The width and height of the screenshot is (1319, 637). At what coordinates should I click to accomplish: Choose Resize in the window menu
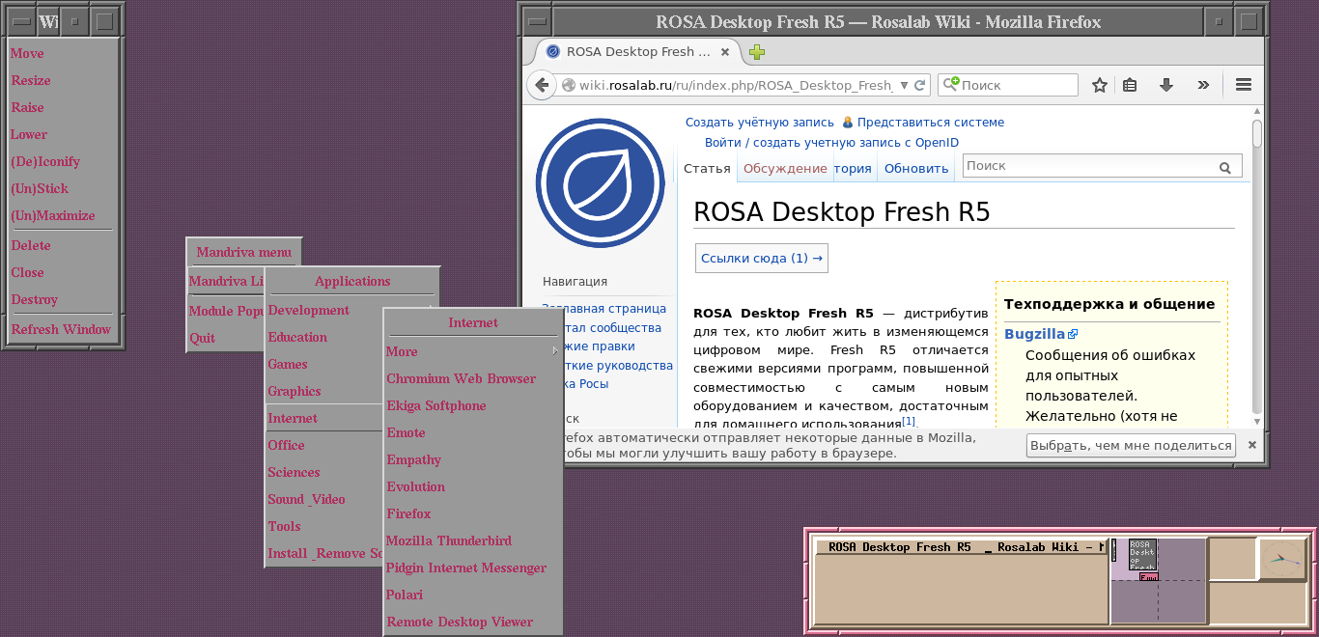point(62,81)
